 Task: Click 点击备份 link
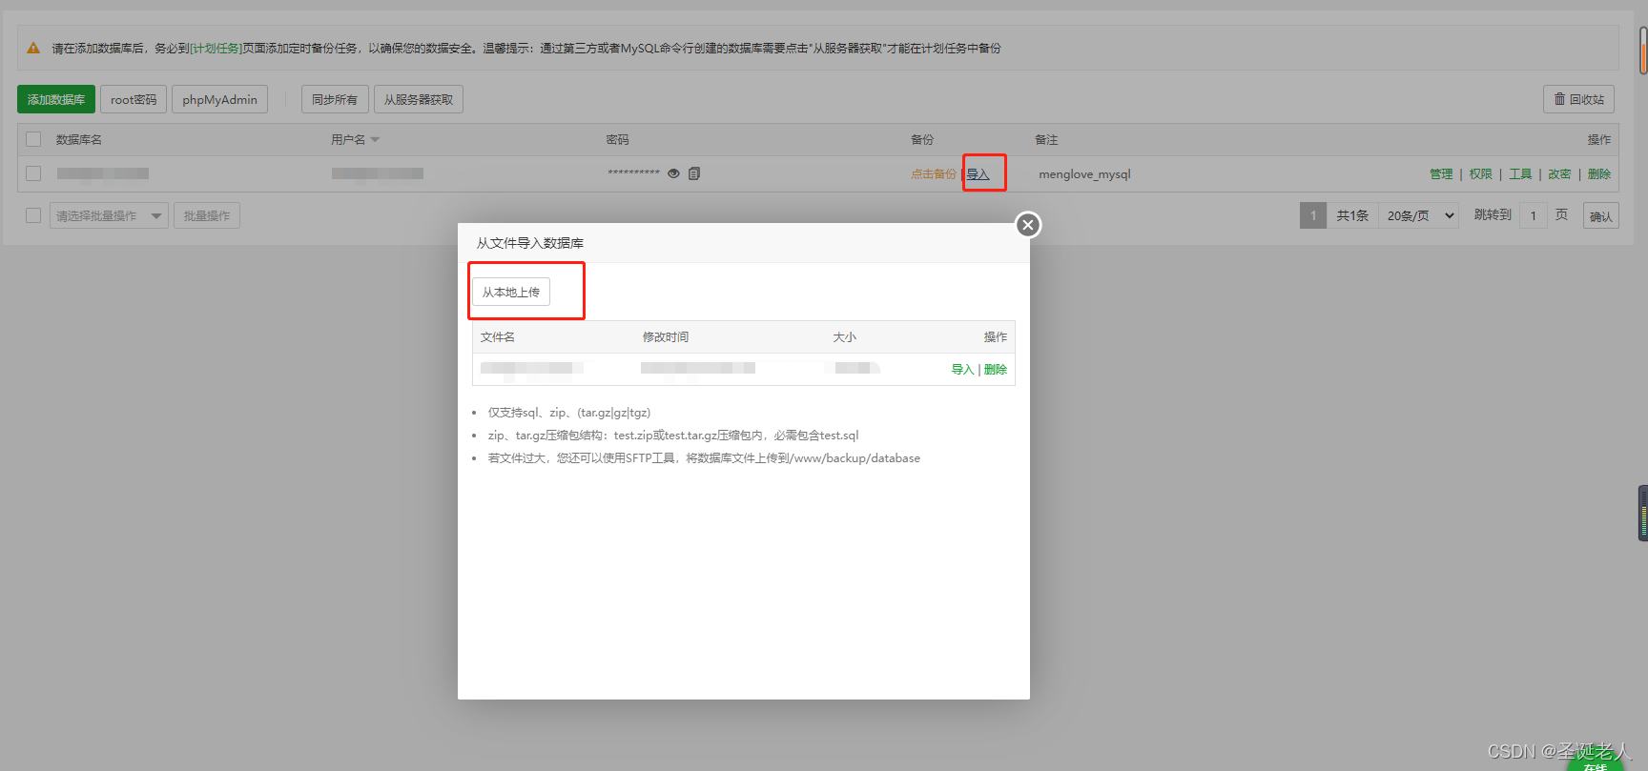pyautogui.click(x=934, y=173)
